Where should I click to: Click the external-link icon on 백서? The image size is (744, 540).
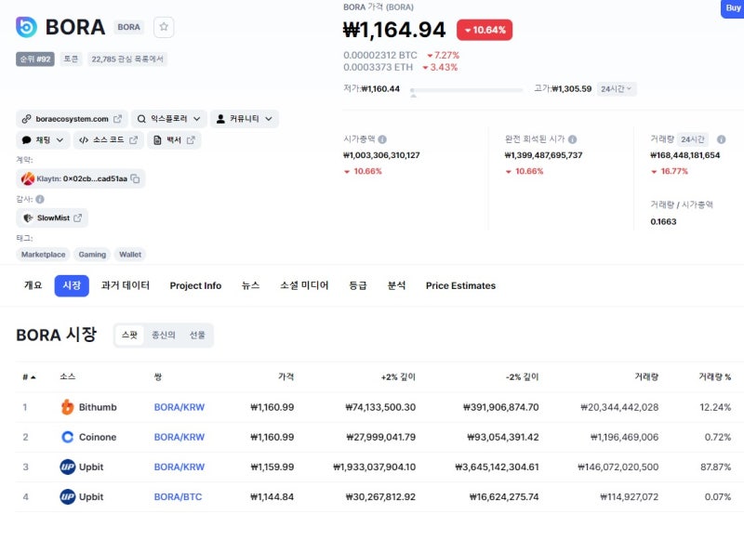pyautogui.click(x=191, y=140)
